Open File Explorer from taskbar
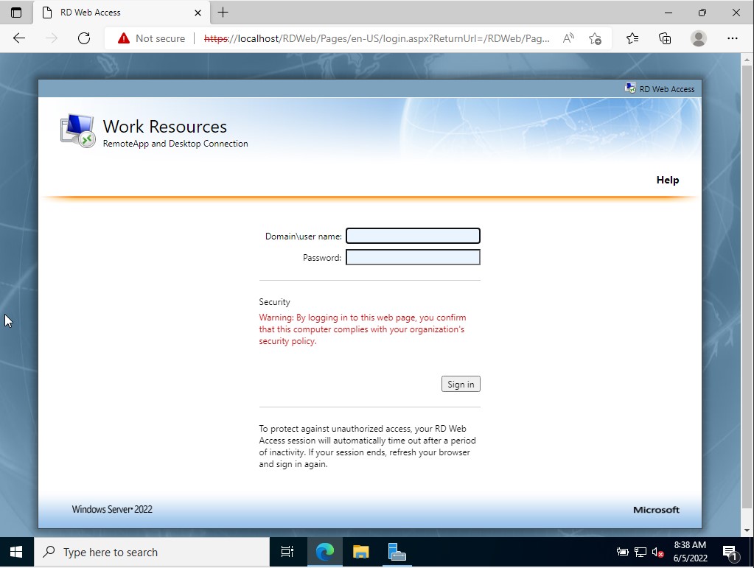 (360, 552)
